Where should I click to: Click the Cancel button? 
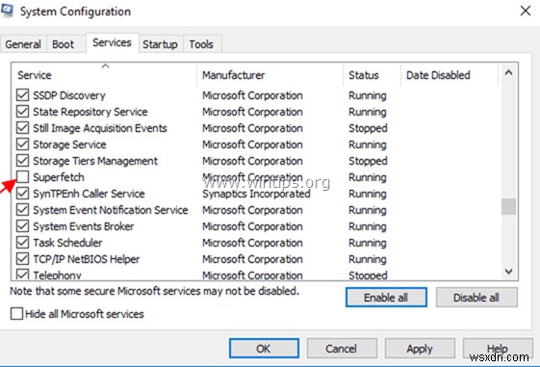342,349
